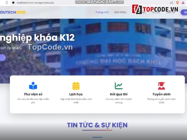Click the TIN TỨC & SỰ KIỆN heading
This screenshot has width=187, height=140.
[x=97, y=125]
